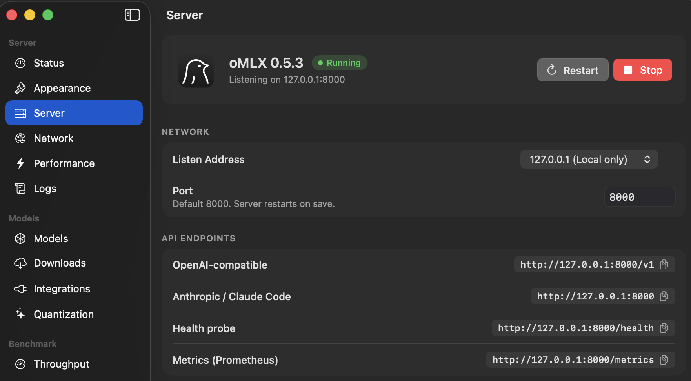Screen dimensions: 691x381
Task: Click the Health probe label
Action: click(x=204, y=328)
